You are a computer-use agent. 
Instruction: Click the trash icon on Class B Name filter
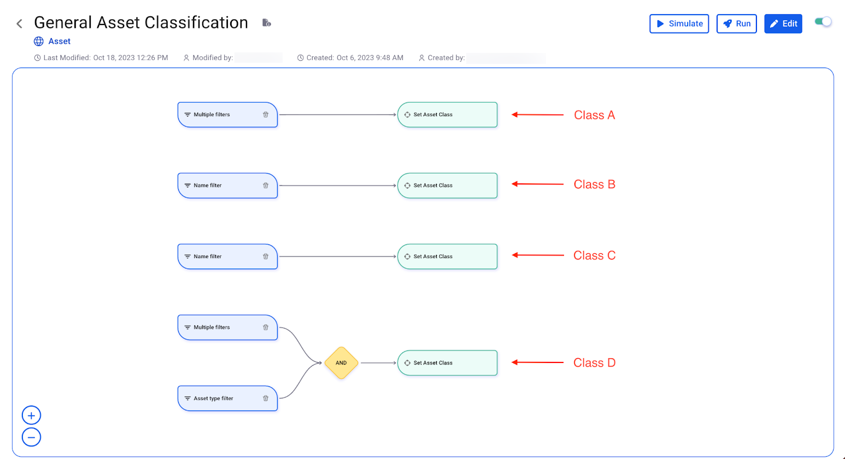(x=266, y=185)
